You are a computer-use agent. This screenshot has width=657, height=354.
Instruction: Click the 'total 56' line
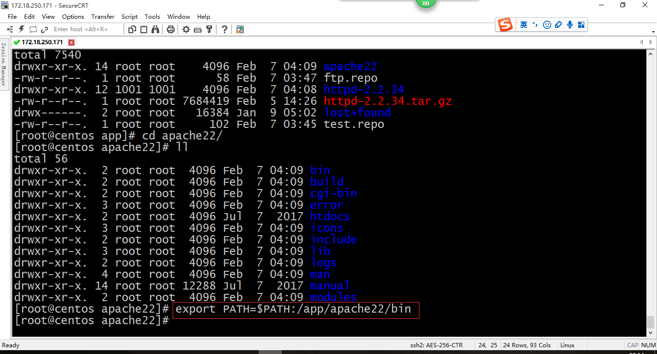(41, 159)
